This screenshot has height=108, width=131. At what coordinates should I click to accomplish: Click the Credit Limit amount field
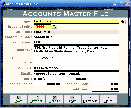pos(105,89)
